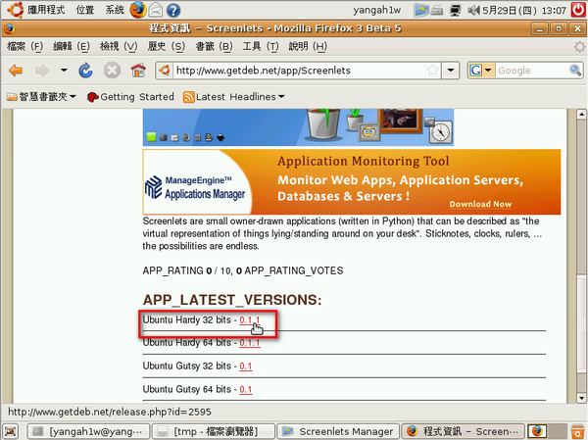The height and width of the screenshot is (440, 588).
Task: Click the page scrollbar up arrow
Action: click(x=581, y=114)
